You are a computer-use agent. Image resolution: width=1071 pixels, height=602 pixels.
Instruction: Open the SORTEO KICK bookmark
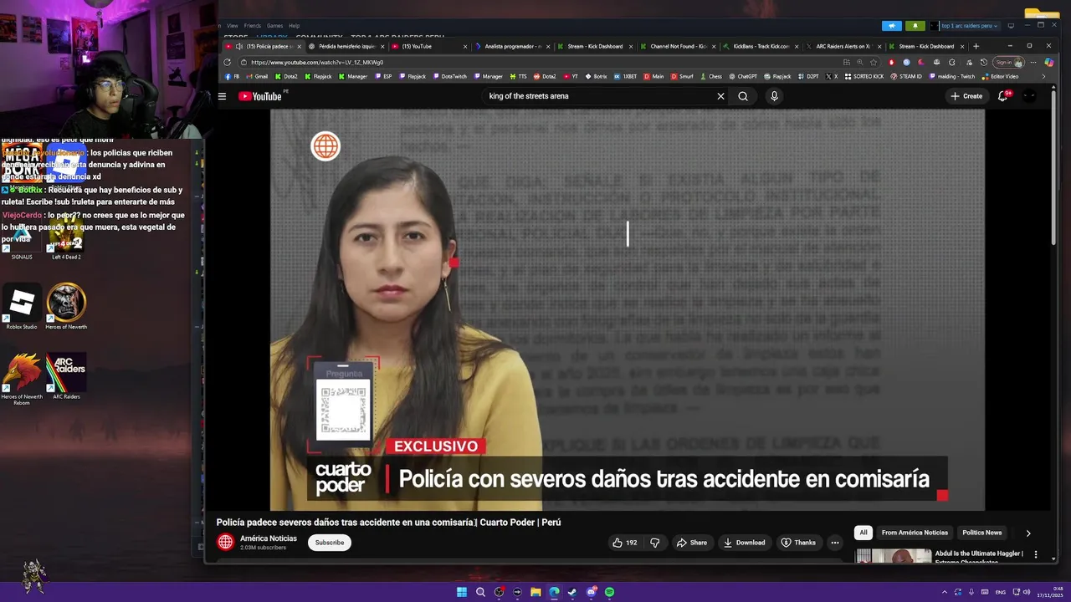tap(863, 76)
